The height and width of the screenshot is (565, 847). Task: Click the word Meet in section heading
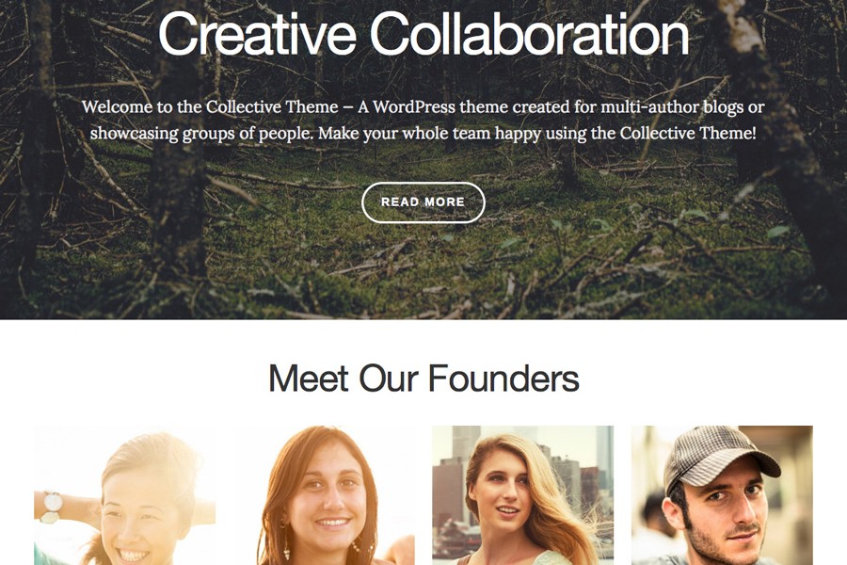point(309,378)
